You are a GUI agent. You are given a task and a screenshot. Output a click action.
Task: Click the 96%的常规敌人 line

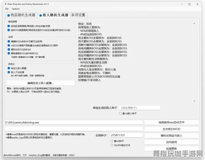click(x=89, y=31)
